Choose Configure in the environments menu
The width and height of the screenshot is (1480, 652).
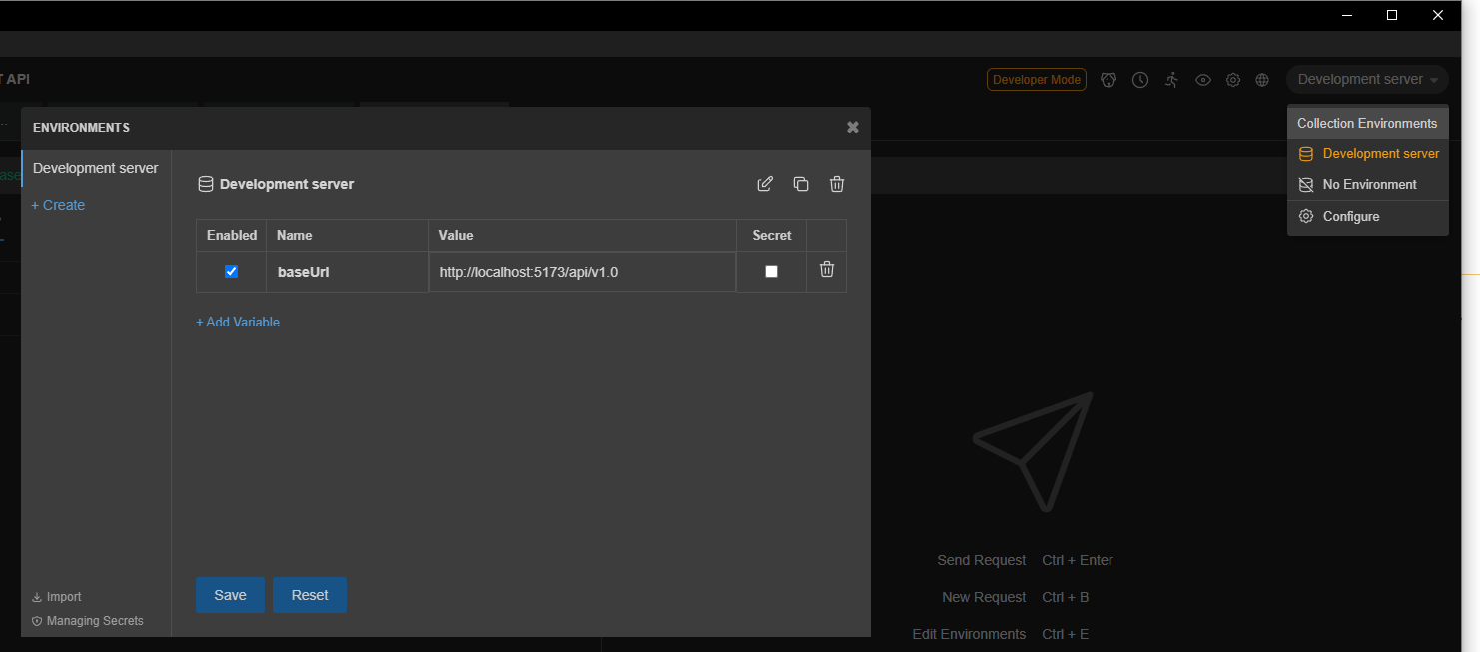(x=1350, y=217)
